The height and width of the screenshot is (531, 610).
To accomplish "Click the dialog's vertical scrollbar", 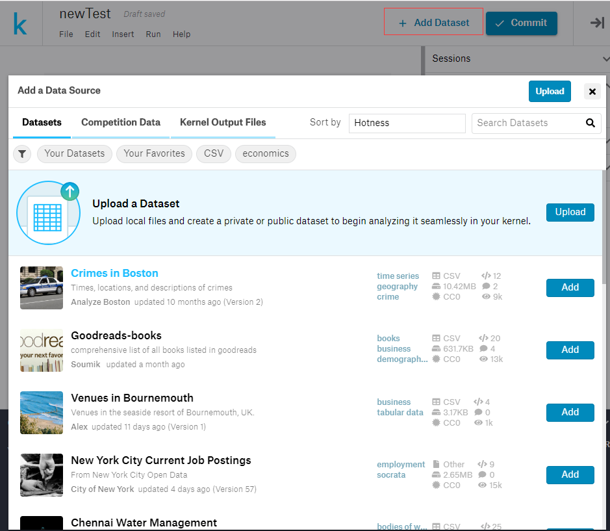I will click(x=604, y=227).
